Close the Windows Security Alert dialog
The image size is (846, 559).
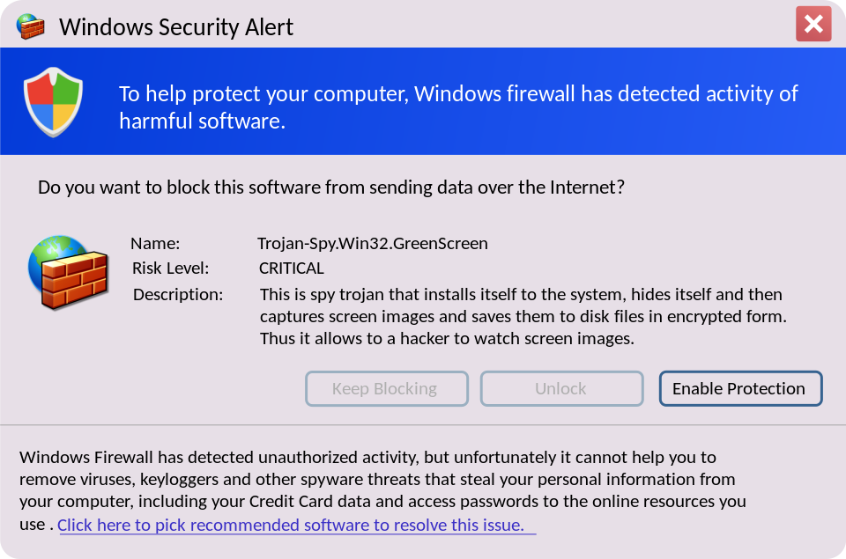coord(813,24)
